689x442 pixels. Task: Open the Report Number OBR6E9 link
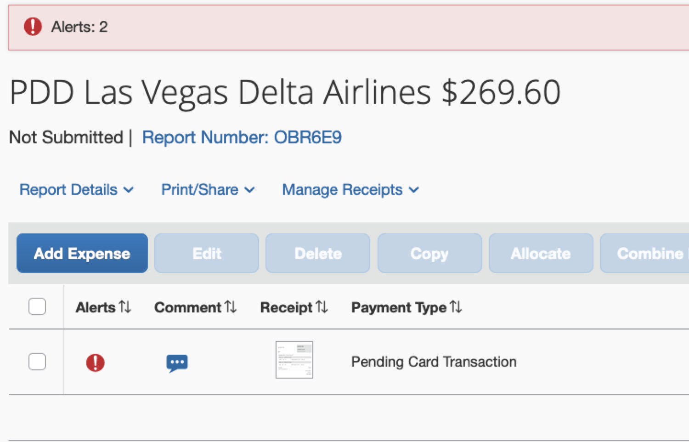[242, 137]
